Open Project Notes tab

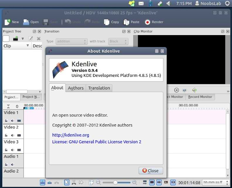point(31,97)
